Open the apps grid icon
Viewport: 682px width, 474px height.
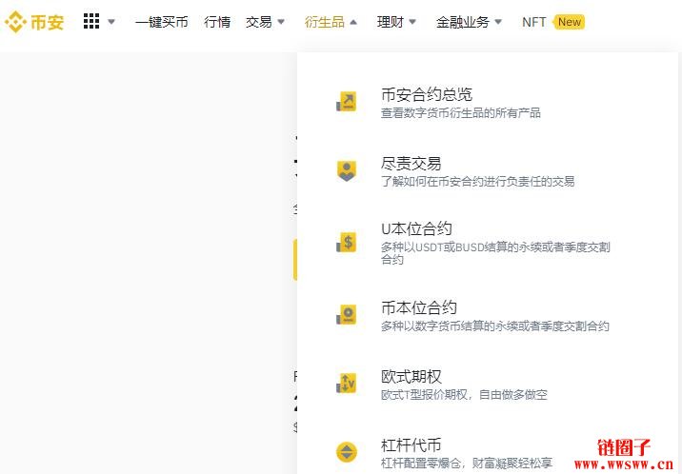[x=91, y=21]
